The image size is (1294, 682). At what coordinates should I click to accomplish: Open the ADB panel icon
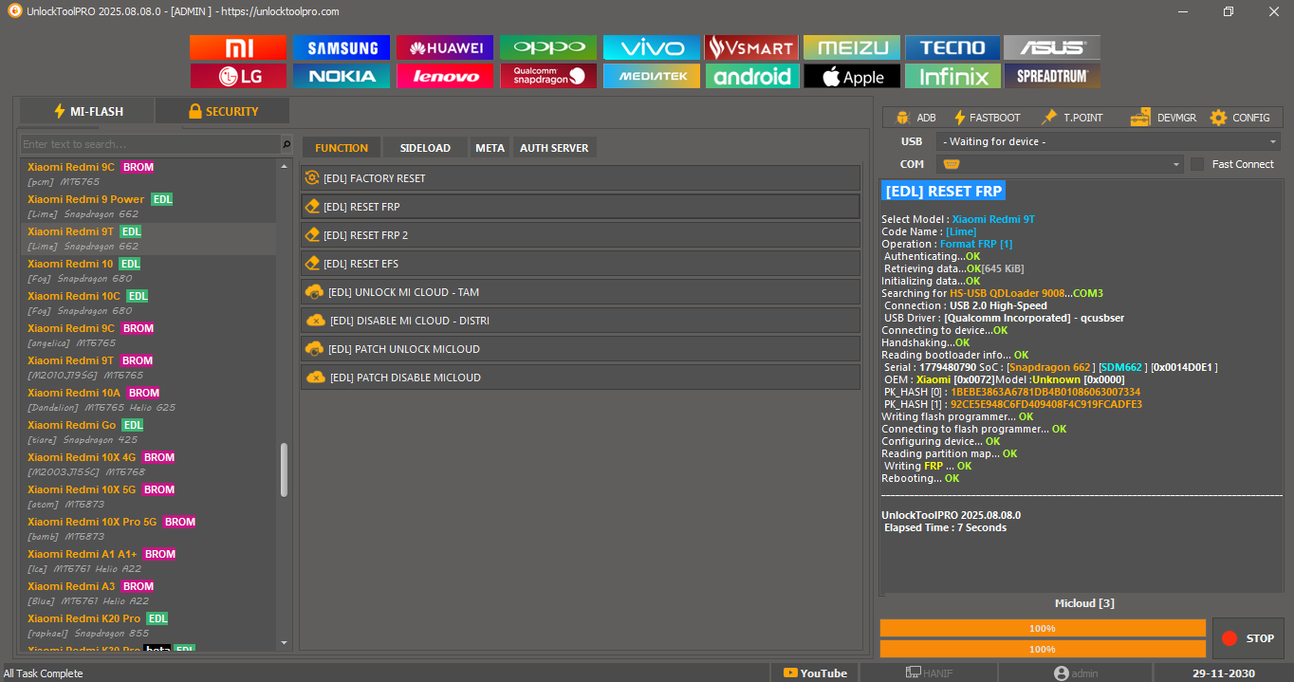point(903,117)
